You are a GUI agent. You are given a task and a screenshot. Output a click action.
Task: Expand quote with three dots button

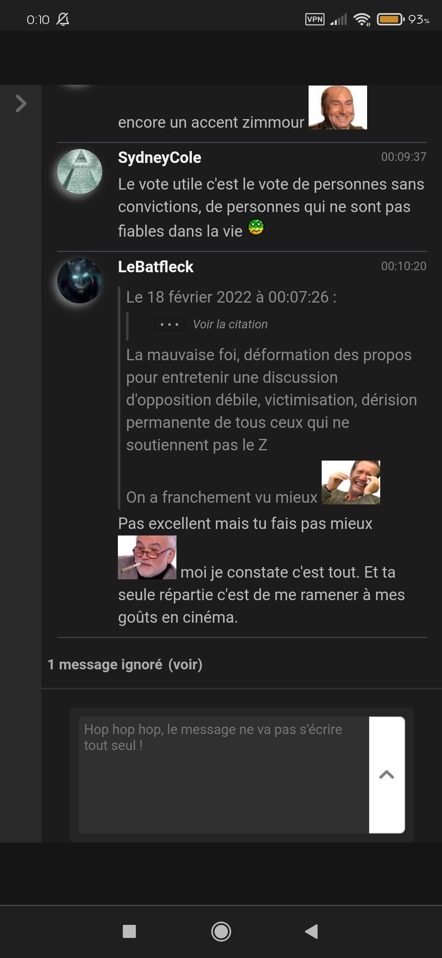pyautogui.click(x=169, y=325)
